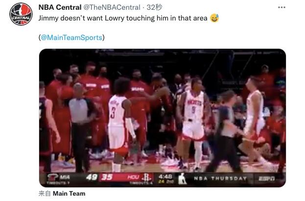This screenshot has width=305, height=201.
Task: Click the NBA logo in score bar
Action: coord(182,179)
